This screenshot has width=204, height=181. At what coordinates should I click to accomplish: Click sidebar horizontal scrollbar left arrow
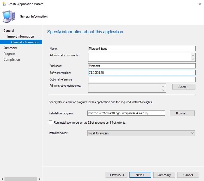point(2,179)
